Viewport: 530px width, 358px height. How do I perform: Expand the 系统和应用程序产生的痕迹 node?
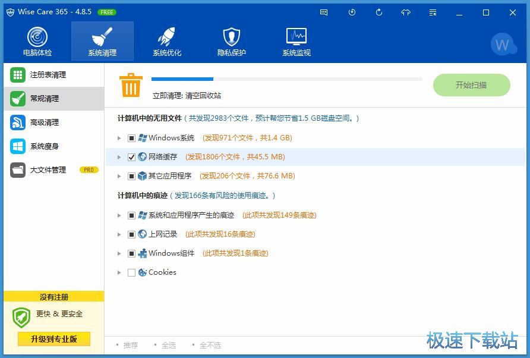pos(119,215)
